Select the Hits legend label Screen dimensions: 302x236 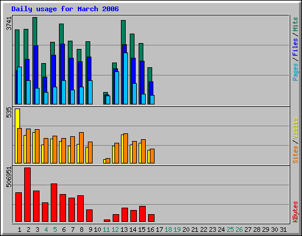[x=295, y=24]
